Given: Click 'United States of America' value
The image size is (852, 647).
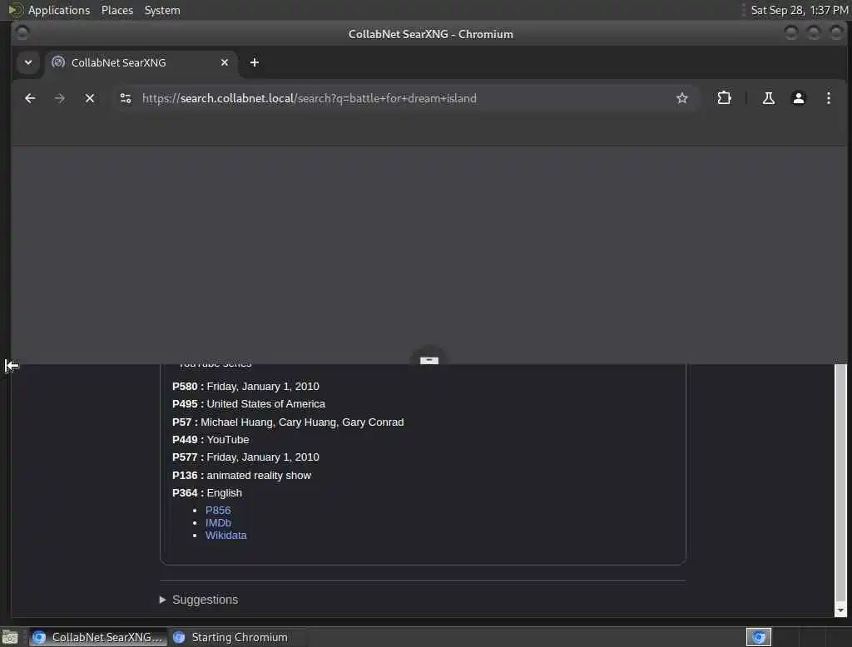Looking at the screenshot, I should click(265, 403).
